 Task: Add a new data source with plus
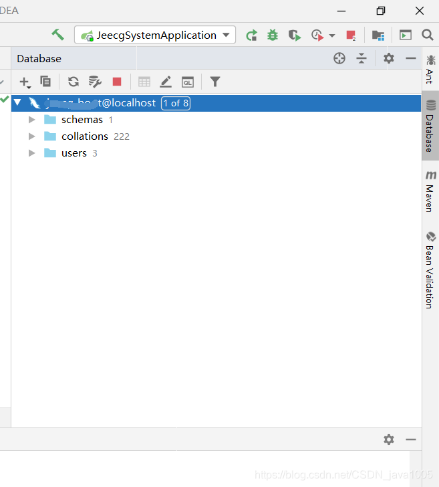pos(25,82)
